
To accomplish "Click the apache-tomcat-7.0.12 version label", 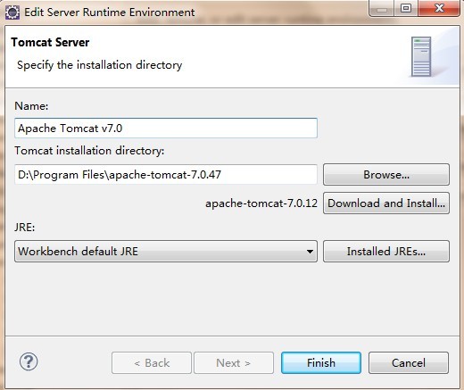I will (x=261, y=203).
